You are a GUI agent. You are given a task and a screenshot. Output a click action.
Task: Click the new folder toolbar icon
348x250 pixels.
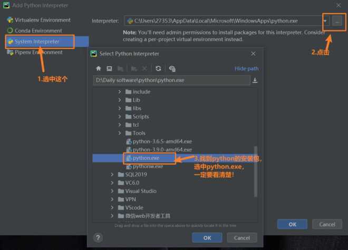[x=134, y=68]
